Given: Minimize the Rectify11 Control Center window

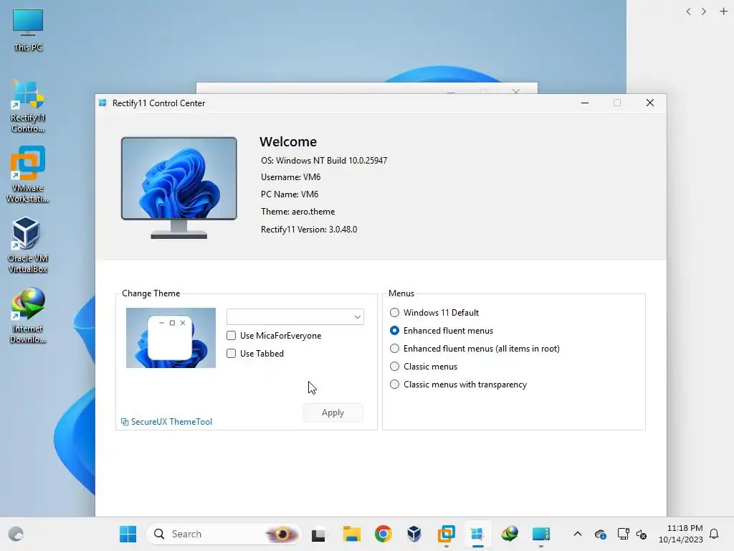Looking at the screenshot, I should pyautogui.click(x=585, y=103).
